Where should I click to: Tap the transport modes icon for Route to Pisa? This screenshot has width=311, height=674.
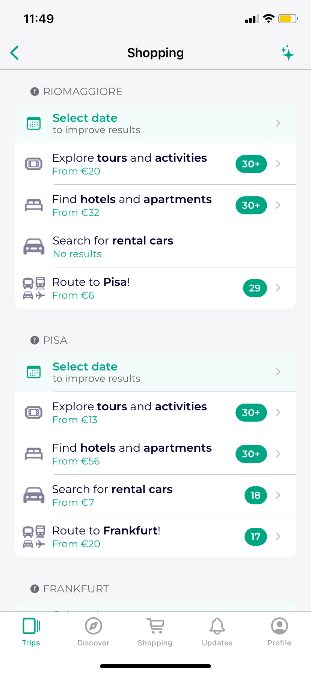click(34, 288)
